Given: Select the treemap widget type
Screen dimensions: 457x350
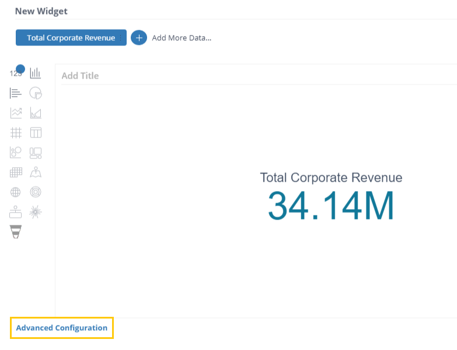Looking at the screenshot, I should tap(36, 153).
